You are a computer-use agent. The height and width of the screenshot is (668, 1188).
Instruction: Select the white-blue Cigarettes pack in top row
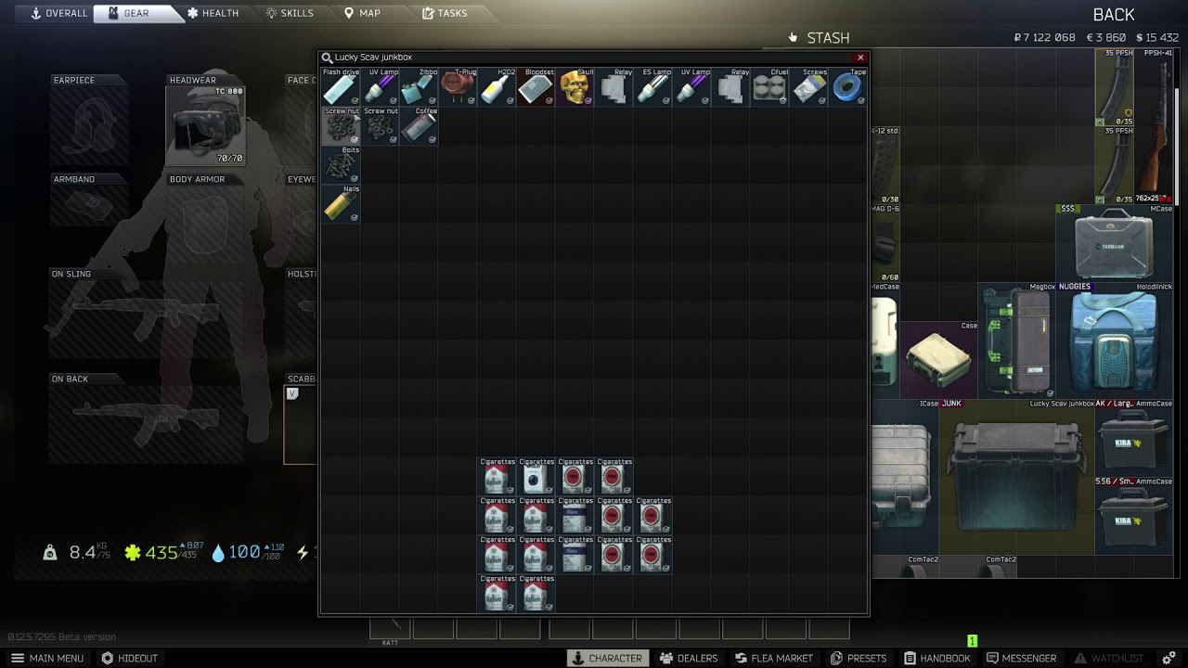tap(536, 476)
